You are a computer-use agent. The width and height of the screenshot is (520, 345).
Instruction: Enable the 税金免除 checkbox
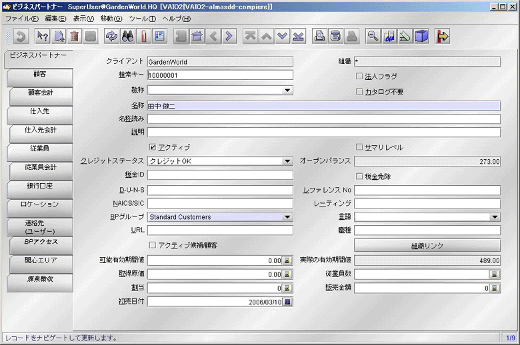[359, 176]
